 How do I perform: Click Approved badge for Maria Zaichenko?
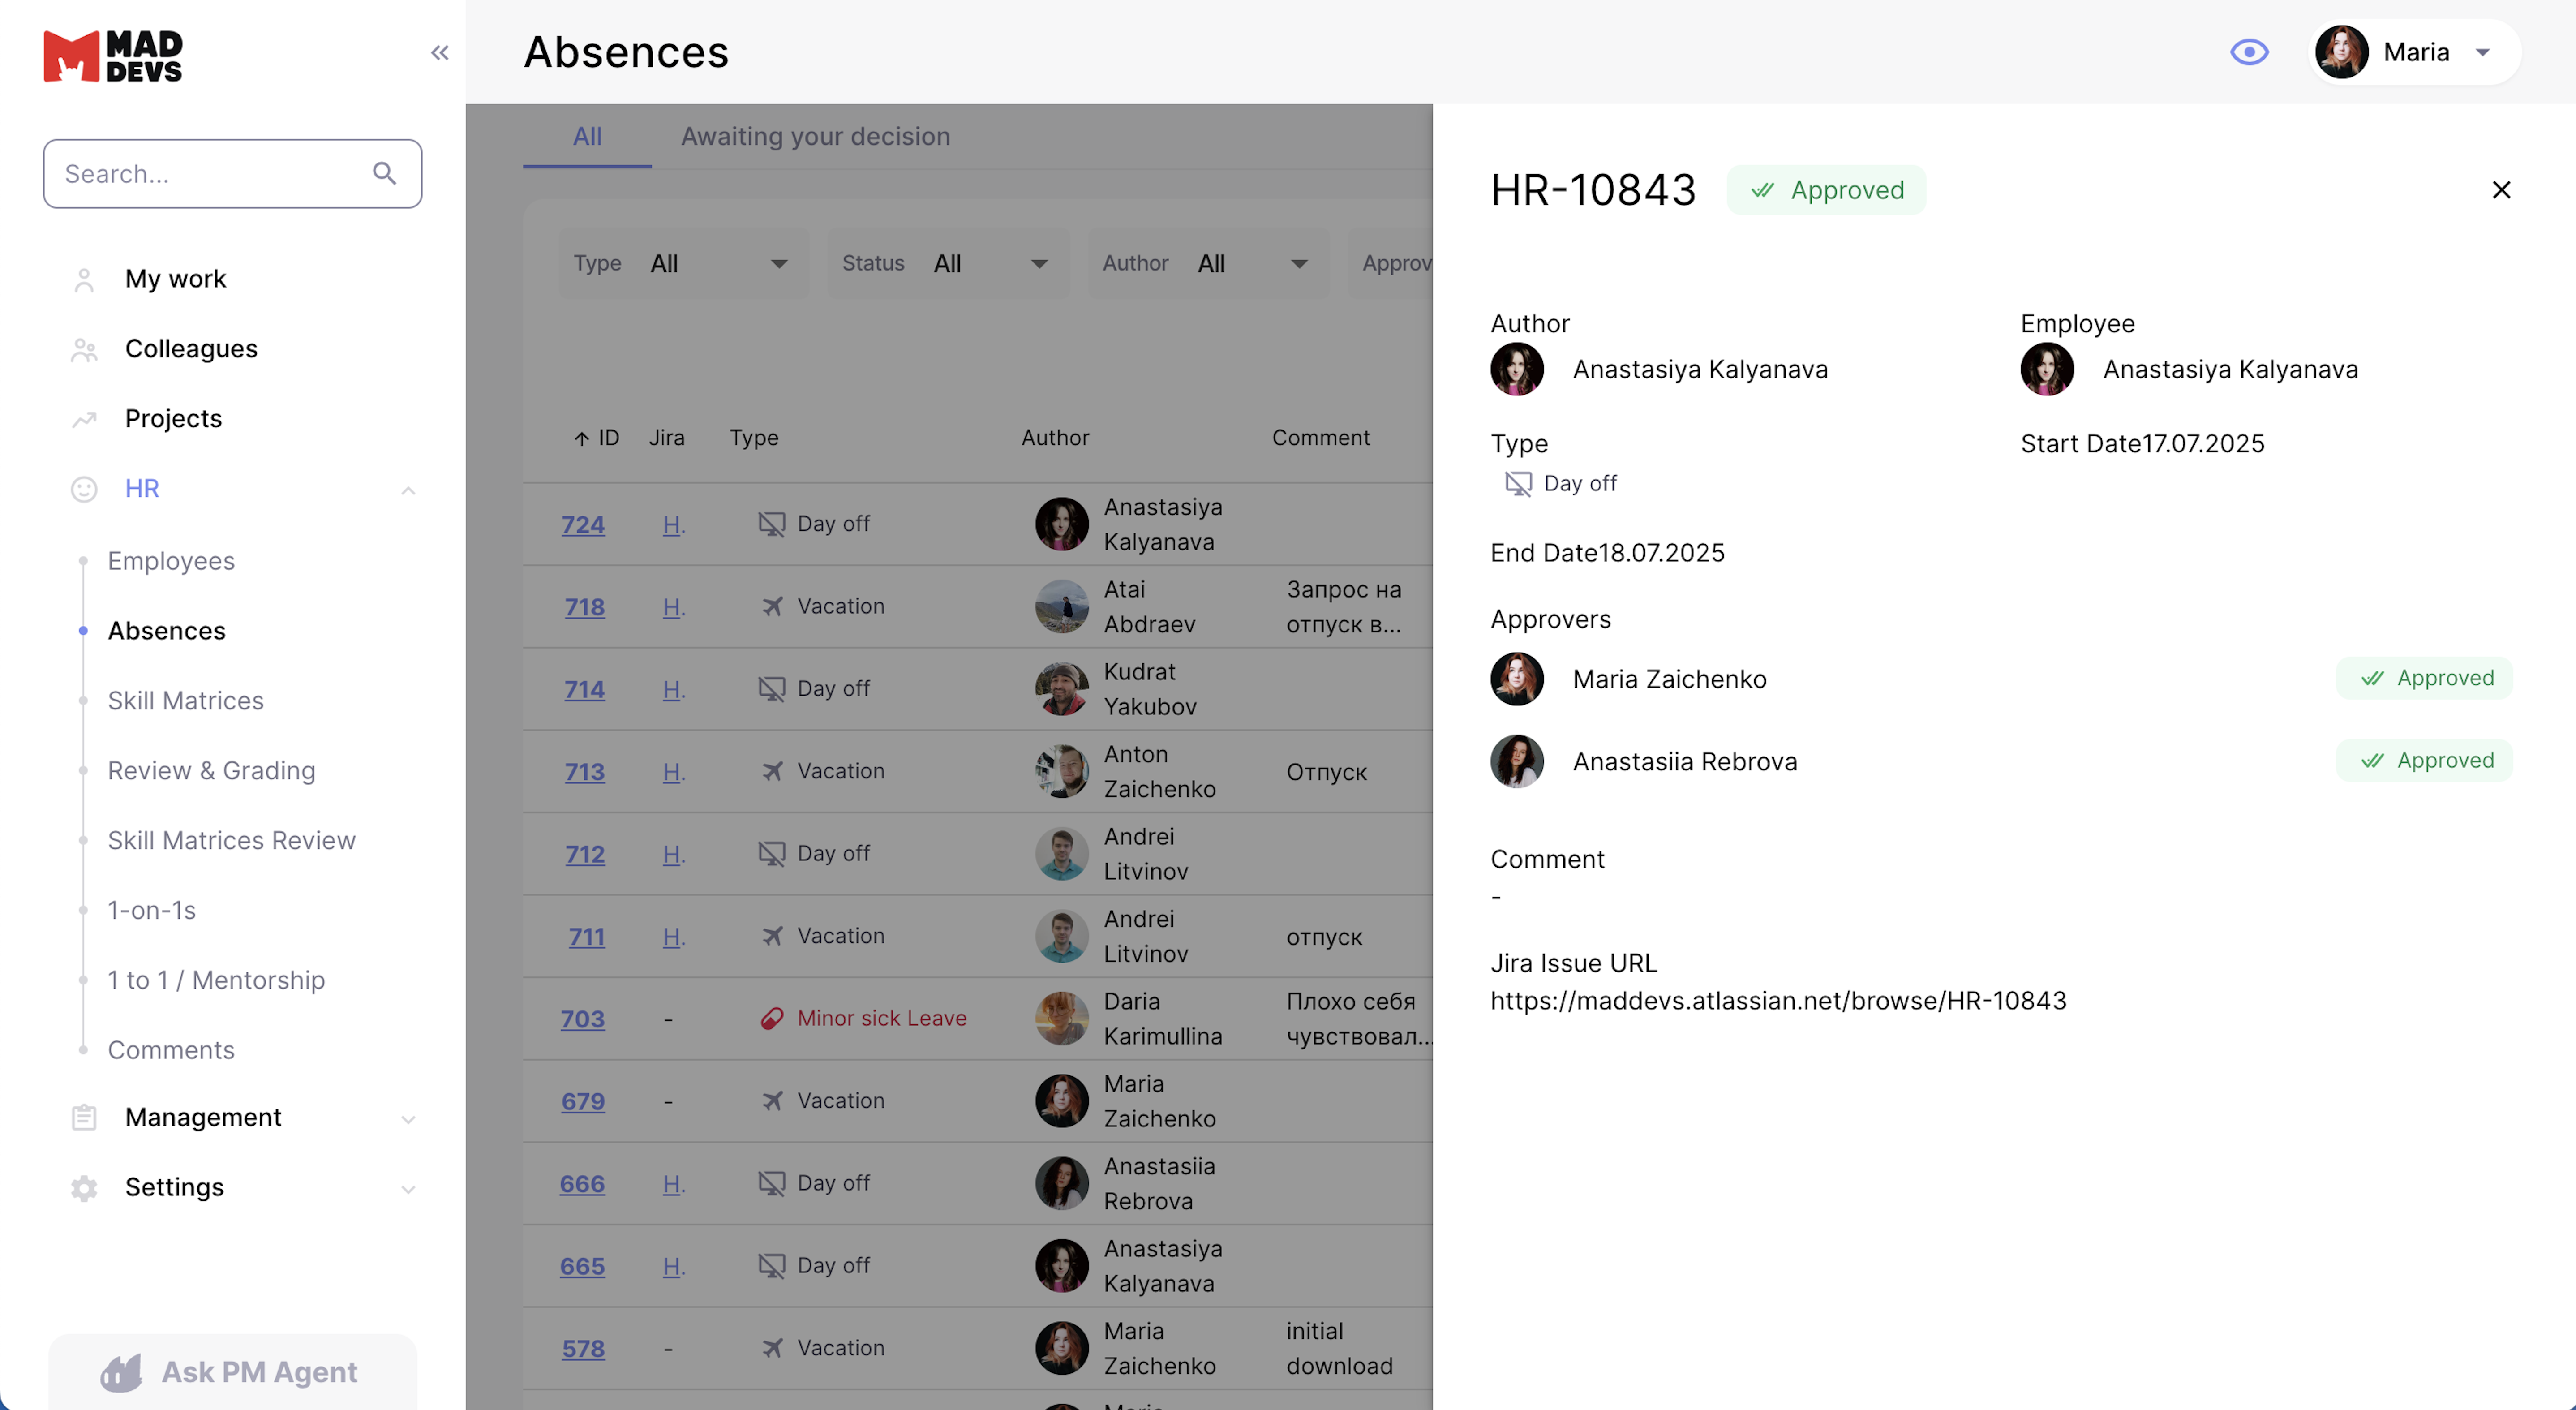[x=2424, y=678]
